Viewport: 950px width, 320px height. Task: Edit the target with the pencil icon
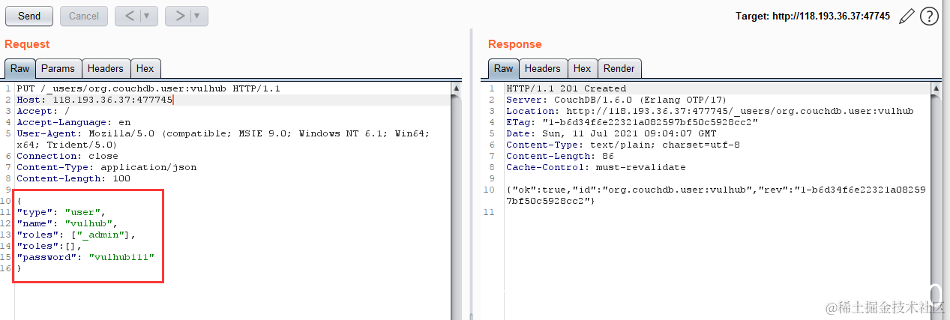pos(907,16)
